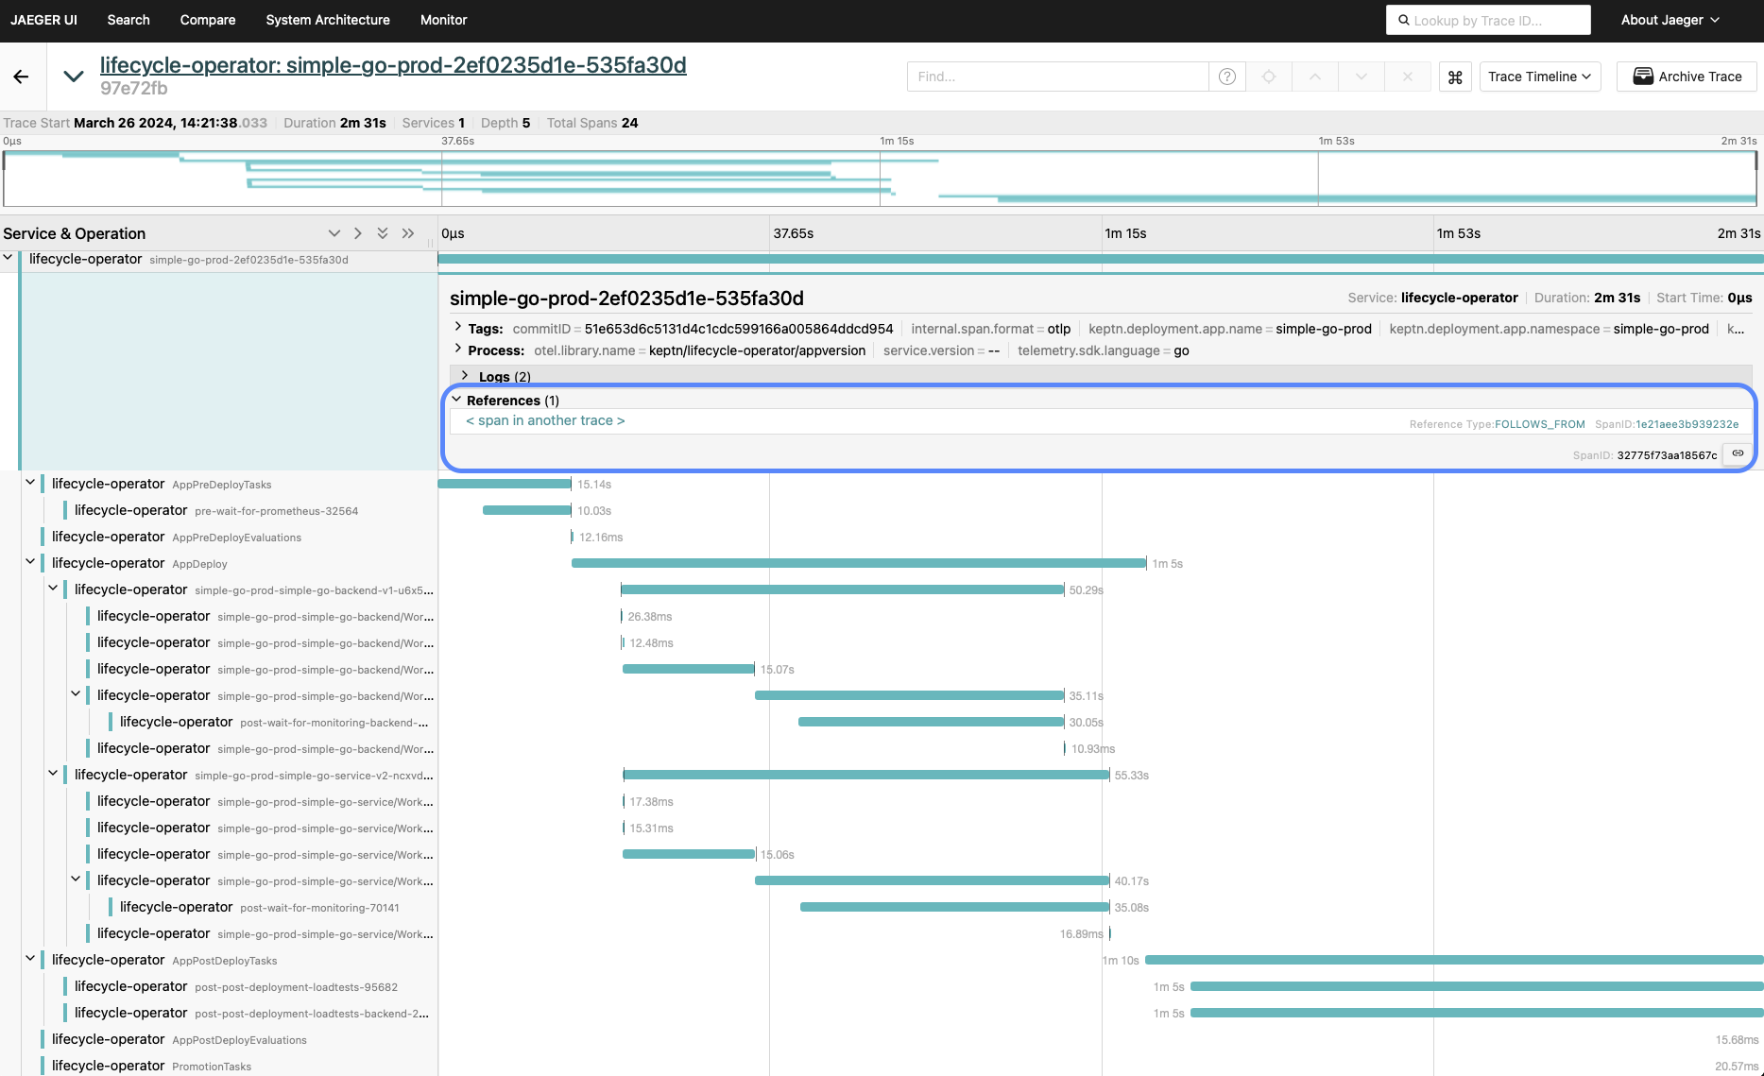Click the AppDeploy 1m 5s span bar
The width and height of the screenshot is (1764, 1076).
(858, 563)
